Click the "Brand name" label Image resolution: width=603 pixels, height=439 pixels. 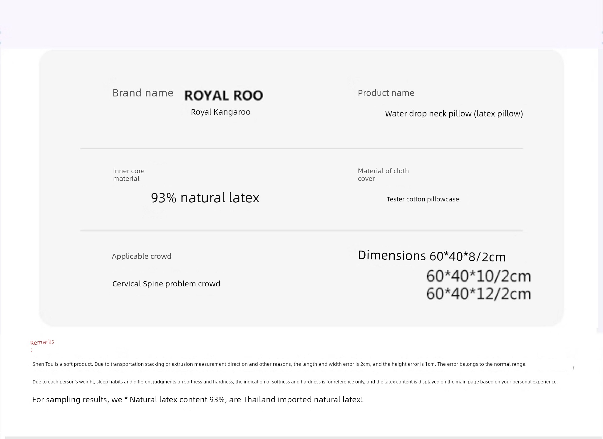tap(143, 93)
